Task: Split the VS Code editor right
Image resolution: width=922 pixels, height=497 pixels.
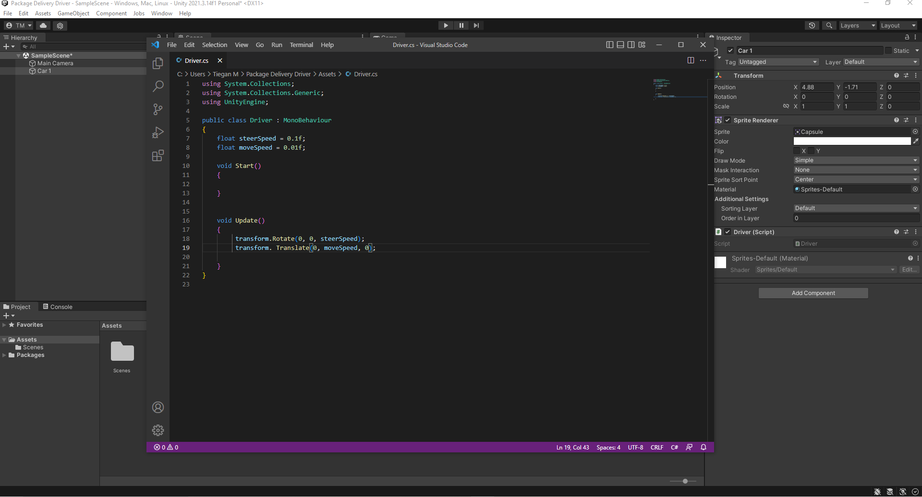Action: (x=691, y=60)
